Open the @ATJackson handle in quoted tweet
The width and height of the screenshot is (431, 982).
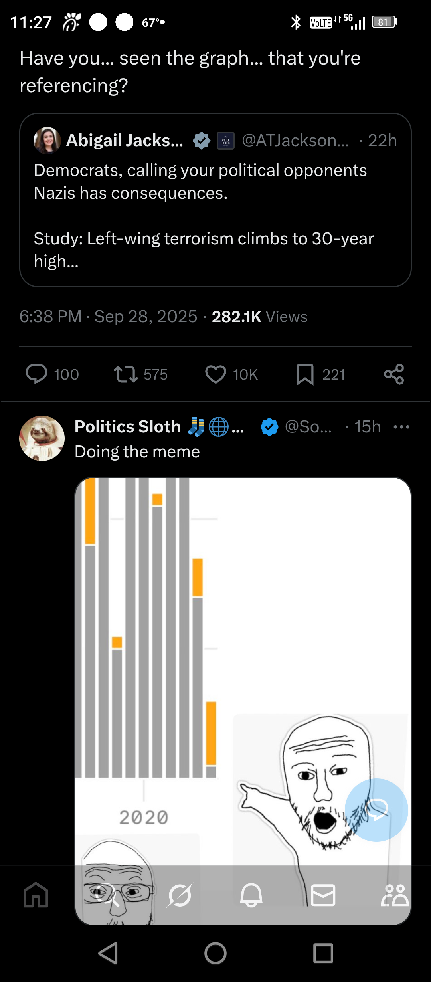coord(295,141)
